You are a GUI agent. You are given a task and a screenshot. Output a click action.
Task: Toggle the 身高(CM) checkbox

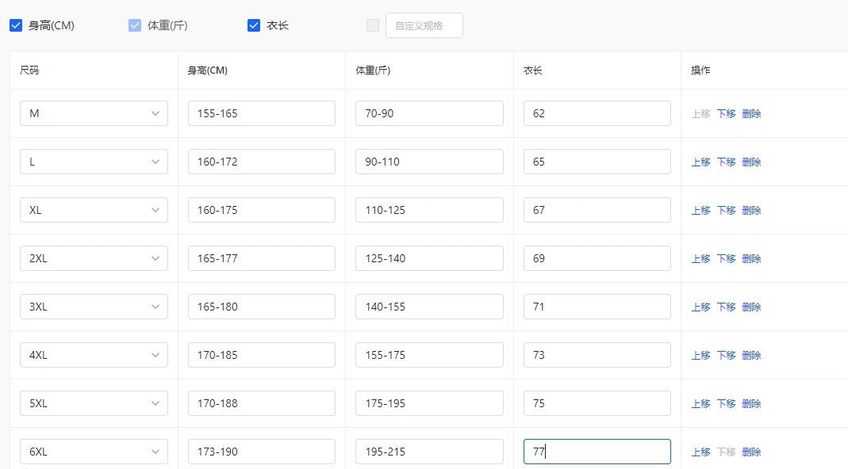pos(16,25)
